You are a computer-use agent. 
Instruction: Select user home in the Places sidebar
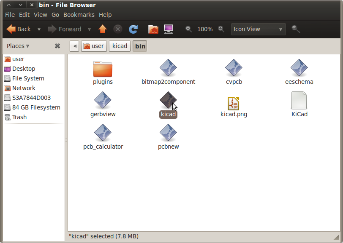point(34,59)
